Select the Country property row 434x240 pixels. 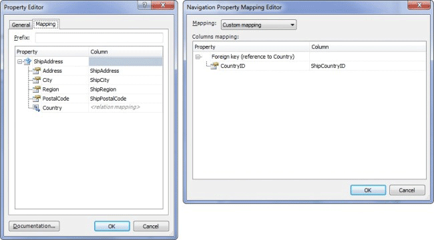click(x=89, y=108)
